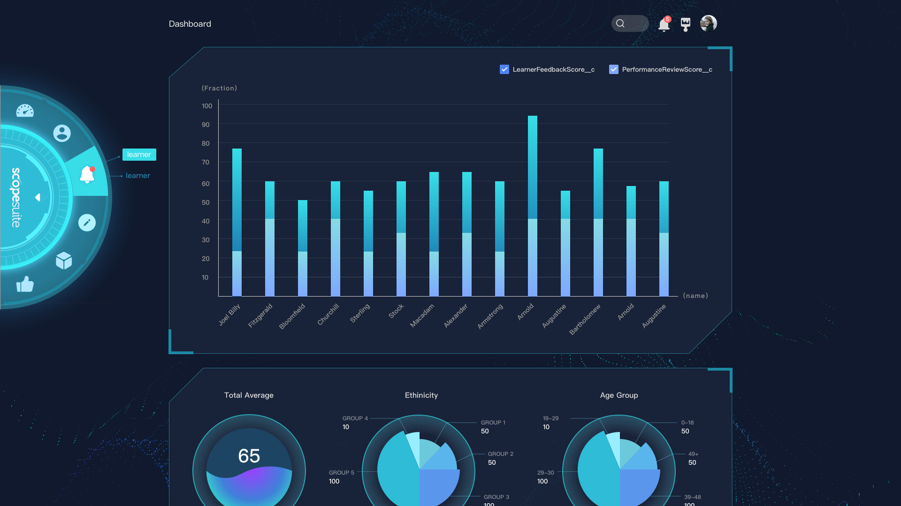This screenshot has width=901, height=506.
Task: Collapse the radial menu with center arrow
Action: pyautogui.click(x=38, y=197)
